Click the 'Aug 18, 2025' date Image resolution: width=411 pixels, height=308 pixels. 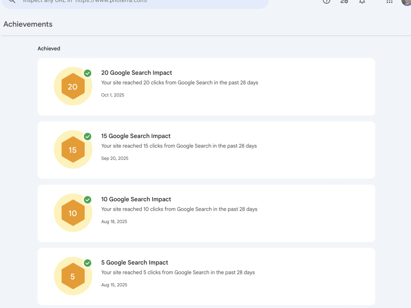point(114,222)
